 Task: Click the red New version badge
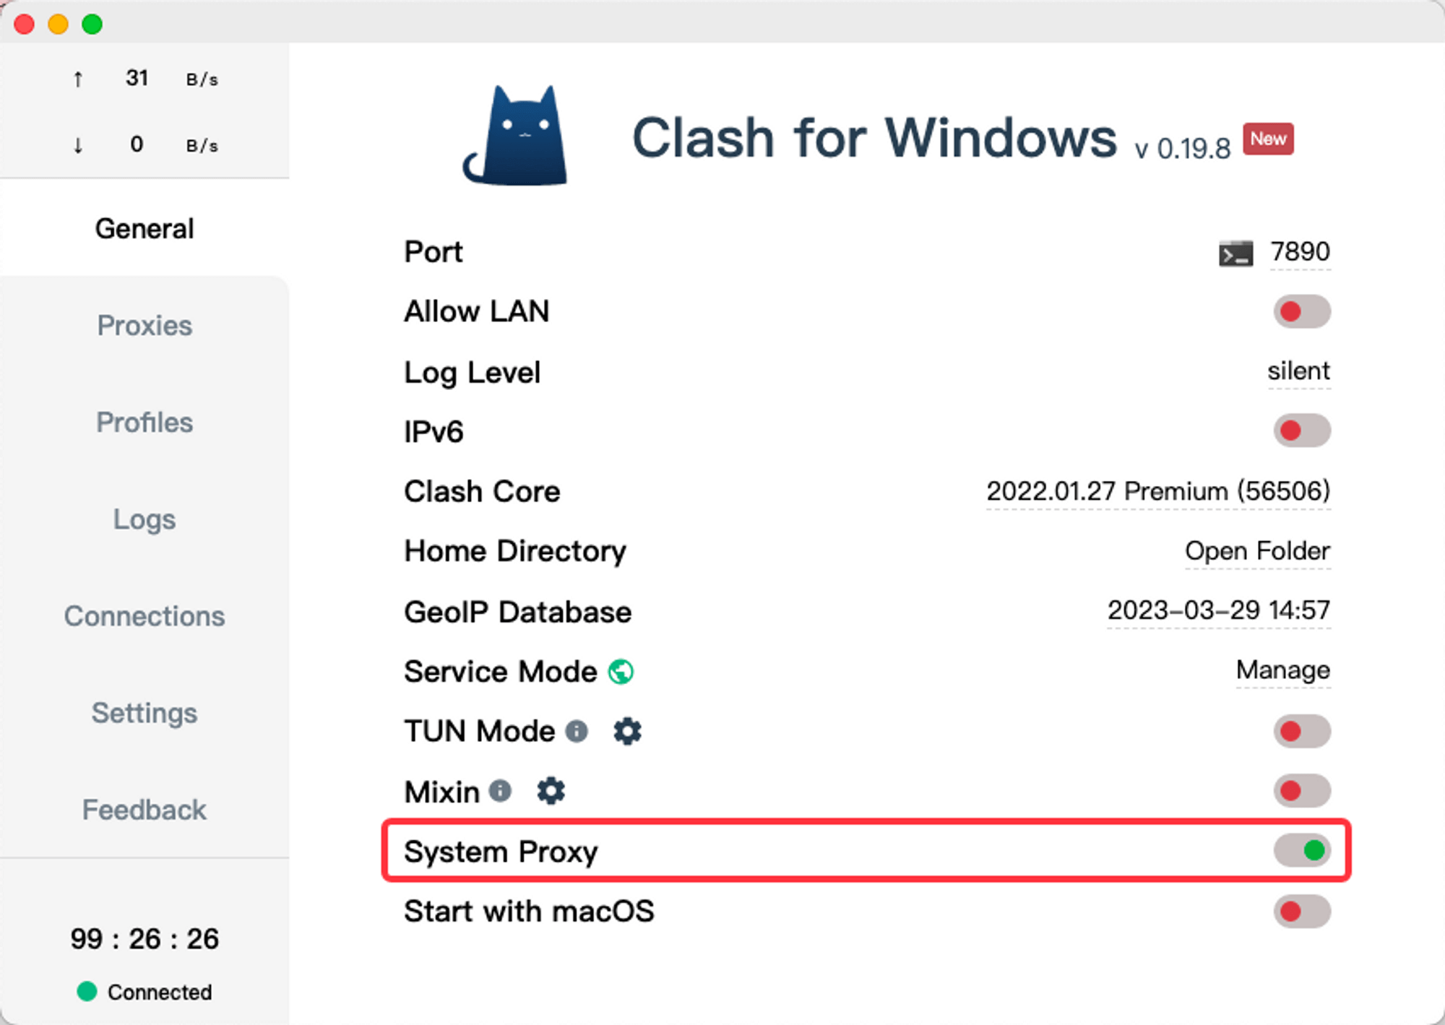(x=1268, y=139)
